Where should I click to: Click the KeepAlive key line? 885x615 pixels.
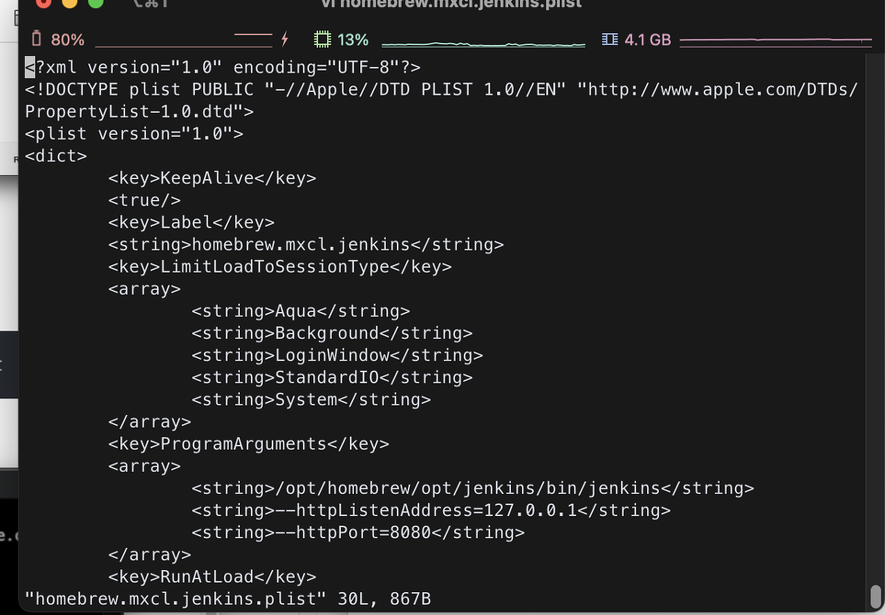[212, 178]
